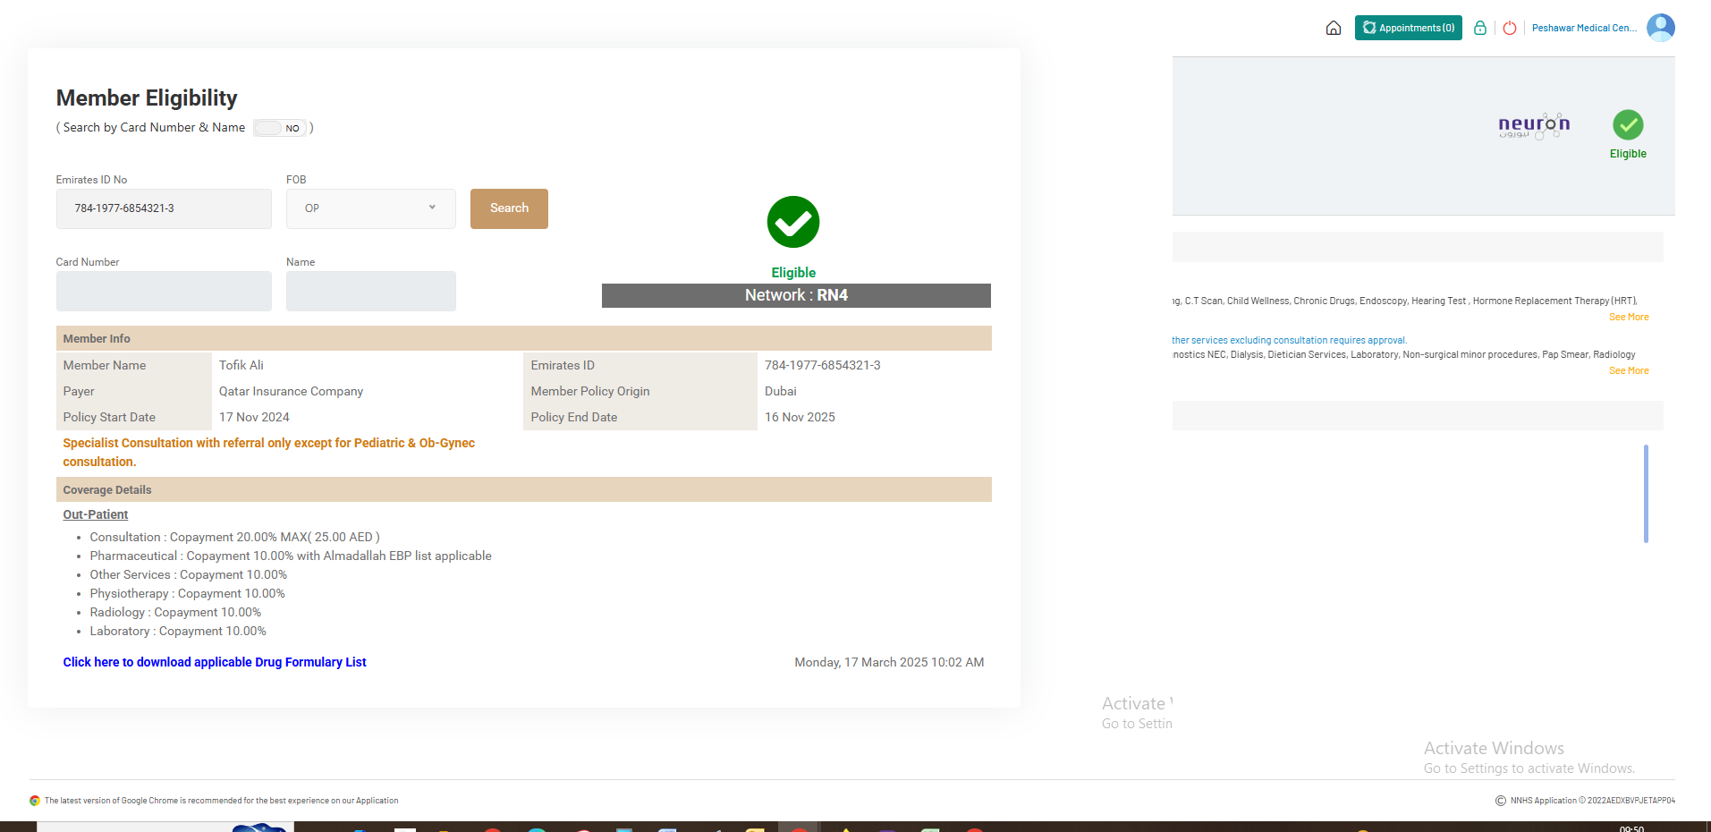
Task: Open the Peshawar Medical Cen... account link
Action: [x=1584, y=28]
